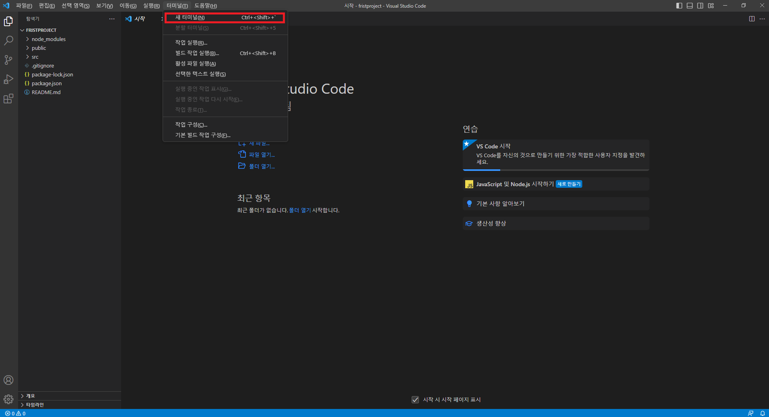Open the Explorer view icon
This screenshot has width=769, height=417.
point(8,21)
